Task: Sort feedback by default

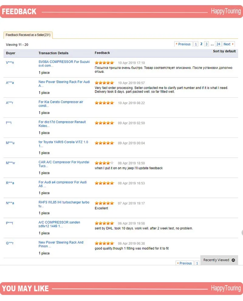Action: pos(224,51)
